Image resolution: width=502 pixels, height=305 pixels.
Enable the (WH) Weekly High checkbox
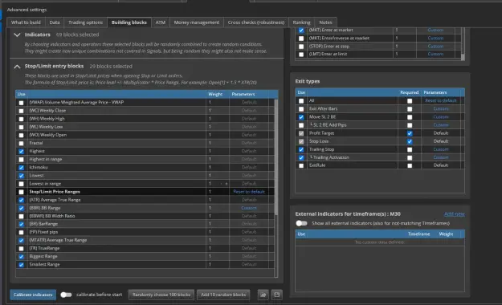tap(21, 119)
